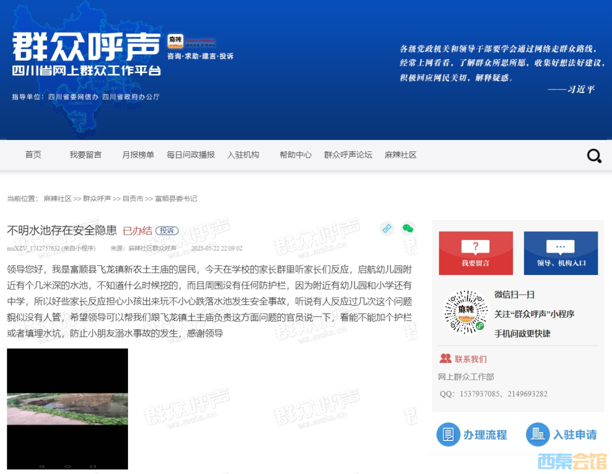Click the 指导单位 line in header
This screenshot has height=474, width=612.
point(86,97)
